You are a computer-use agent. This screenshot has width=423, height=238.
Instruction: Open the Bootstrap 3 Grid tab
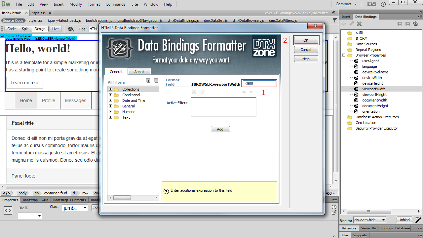pos(35,200)
